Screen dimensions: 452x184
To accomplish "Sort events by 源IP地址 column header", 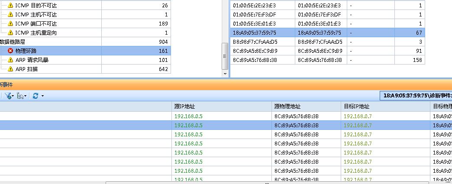I will 221,107.
